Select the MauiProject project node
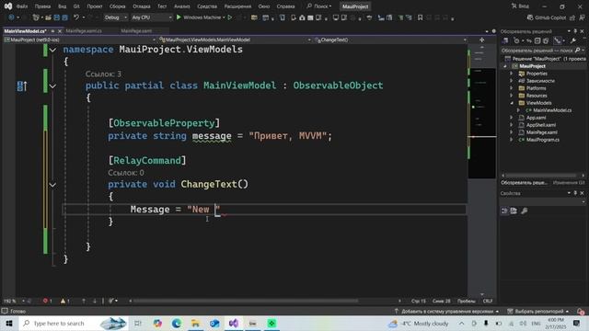Viewport: 589px width, 331px height. [532, 66]
